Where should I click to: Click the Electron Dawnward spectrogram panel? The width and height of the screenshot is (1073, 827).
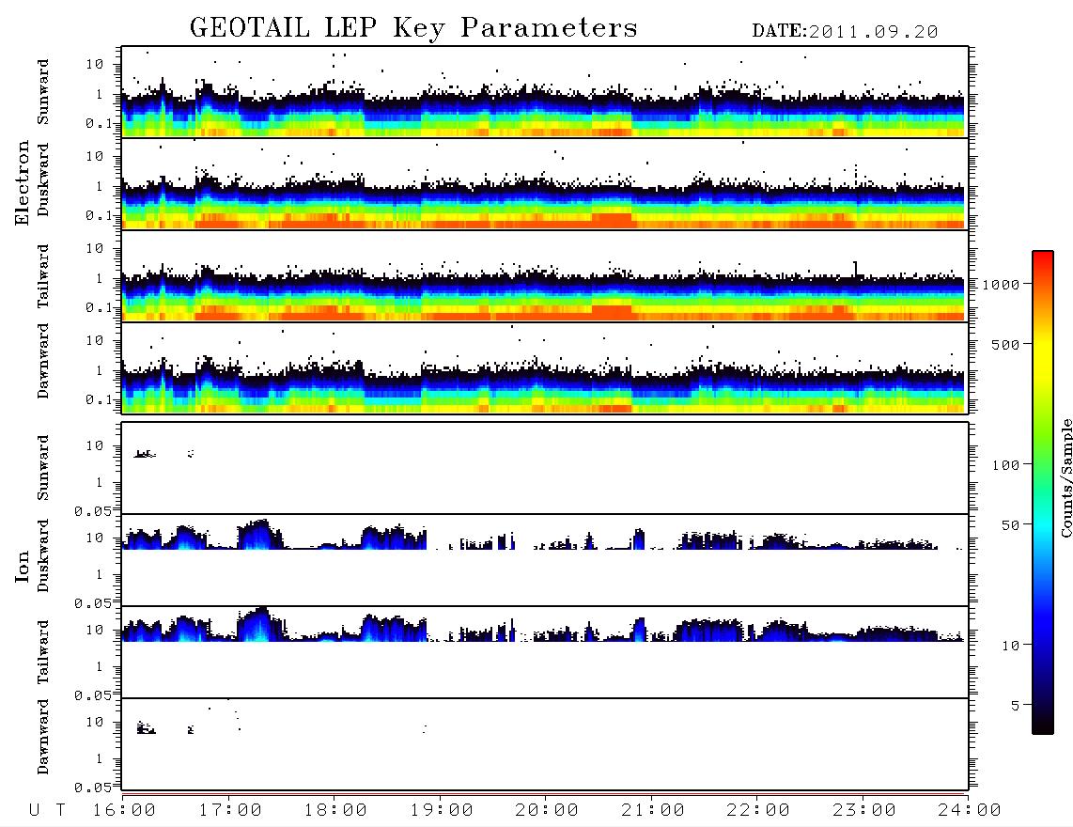[x=545, y=367]
